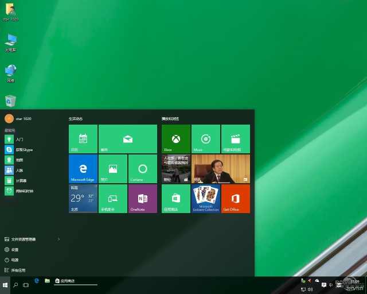The height and width of the screenshot is (294, 367).
Task: Open File Explorer folder icon on taskbar
Action: (x=47, y=281)
